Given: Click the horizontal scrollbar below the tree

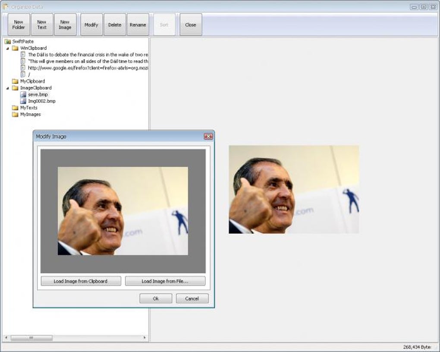Looking at the screenshot, I should pyautogui.click(x=32, y=339).
